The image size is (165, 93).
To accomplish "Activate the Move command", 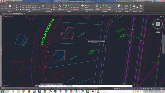I will coord(22,5).
